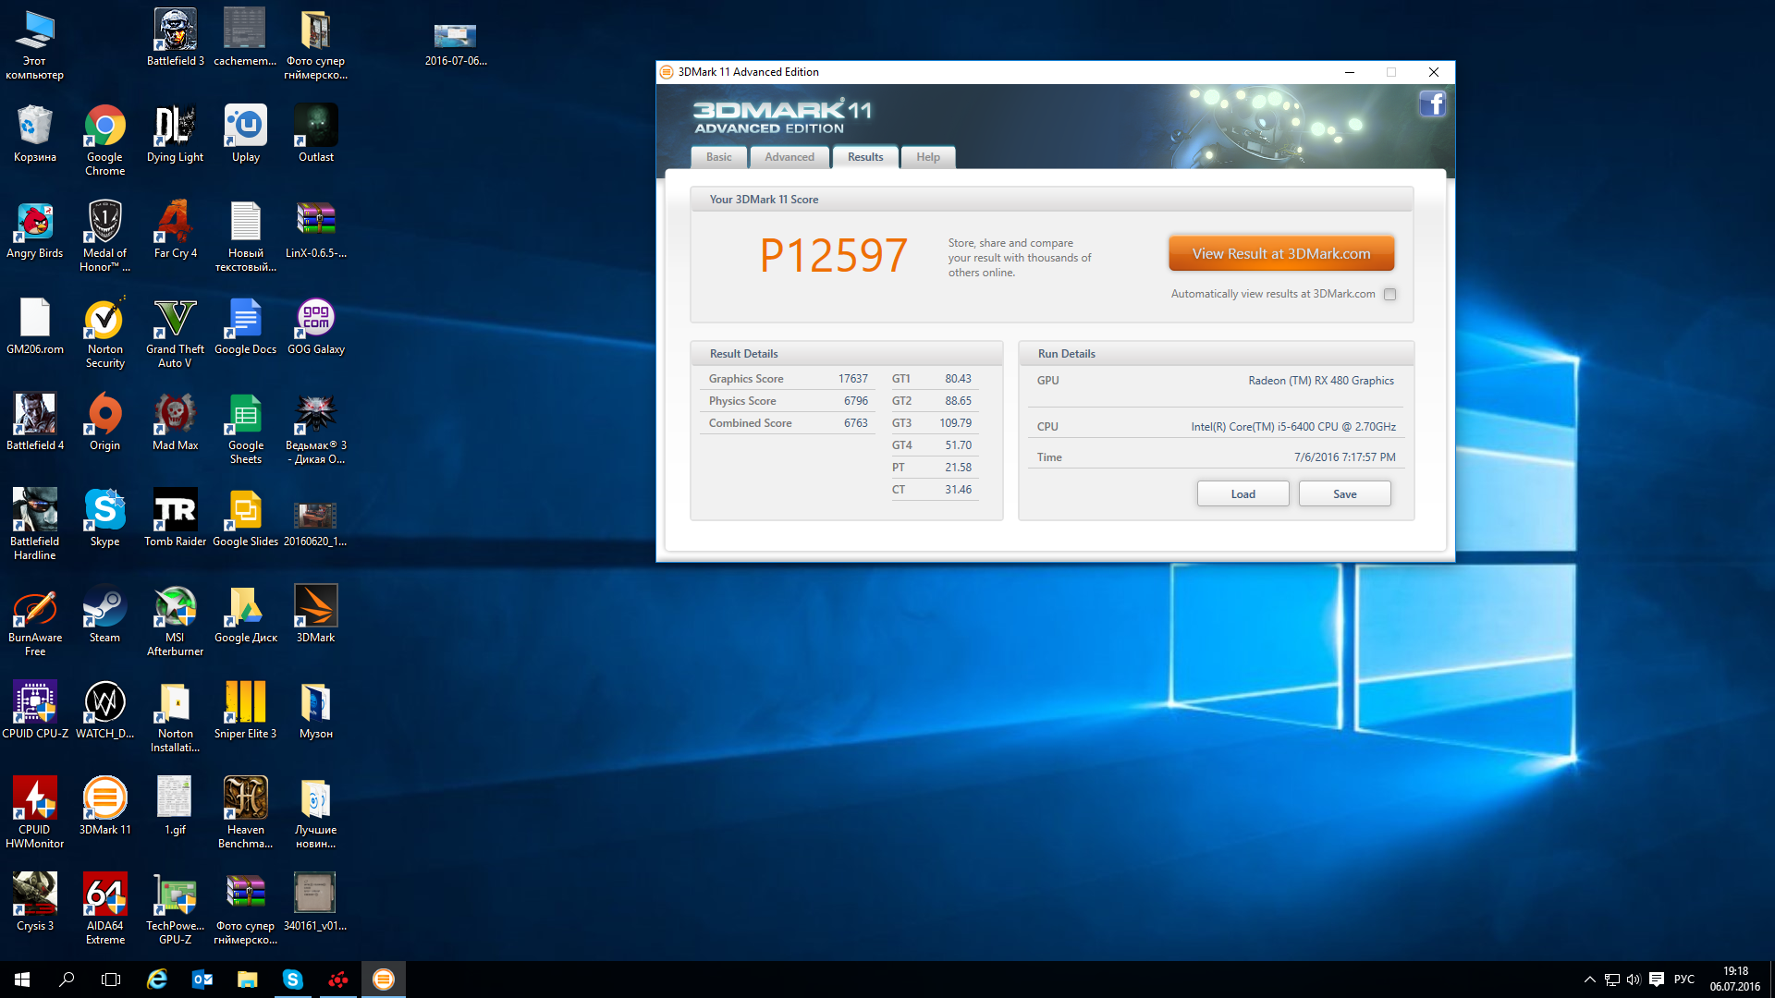Select AIDA64 Extreme desktop shortcut

pos(104,898)
